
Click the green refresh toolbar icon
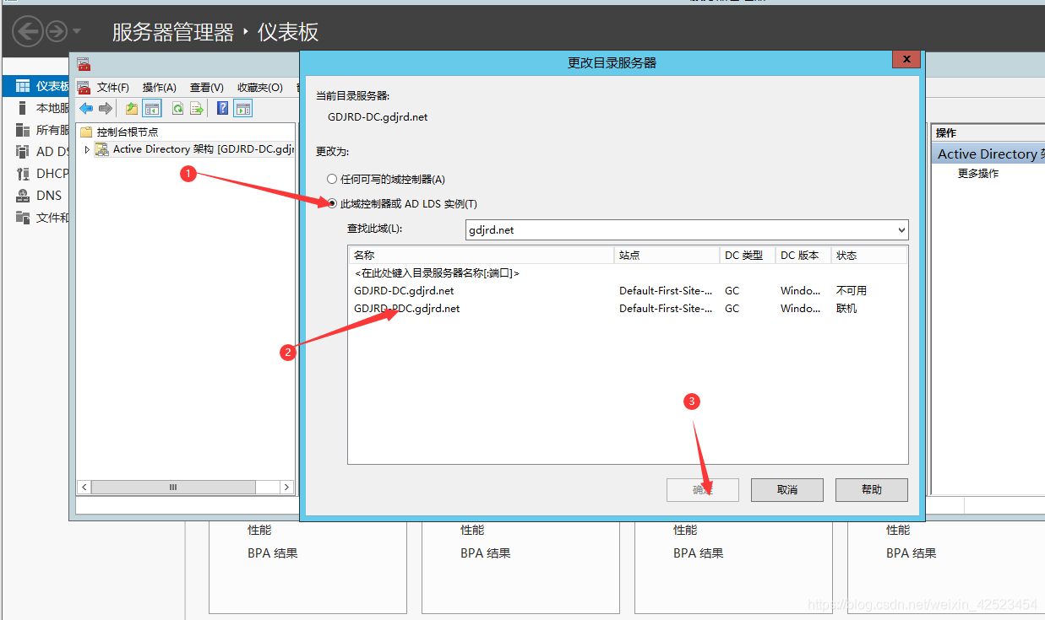(x=177, y=108)
